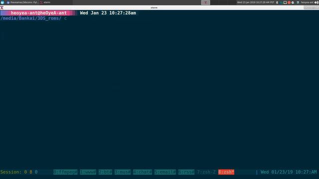Switch to tmux window 7:zsh

point(206,172)
